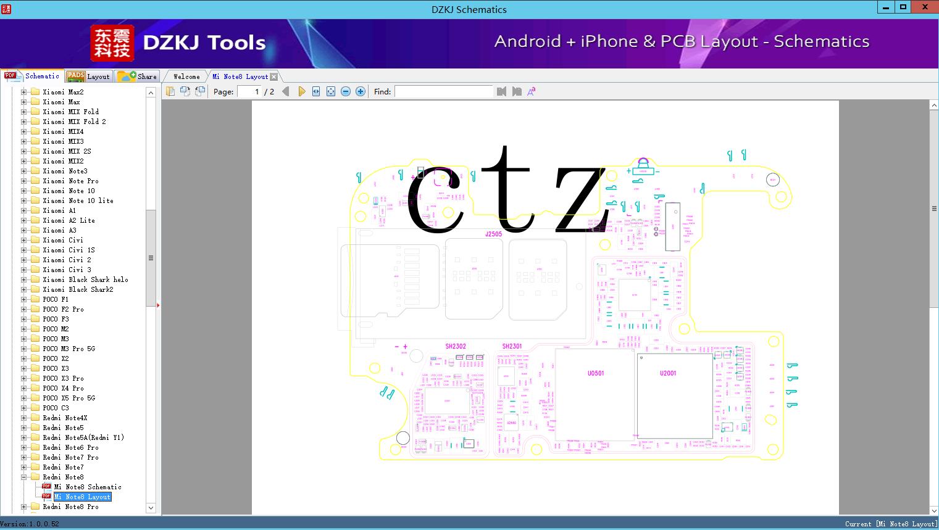Screen dimensions: 939x530
Task: Click the Redmi Note8 folder icon
Action: tap(35, 477)
